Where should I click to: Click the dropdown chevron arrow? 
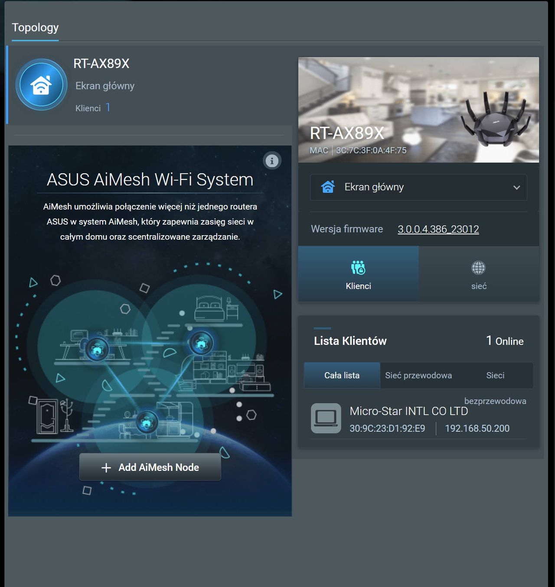pos(516,188)
